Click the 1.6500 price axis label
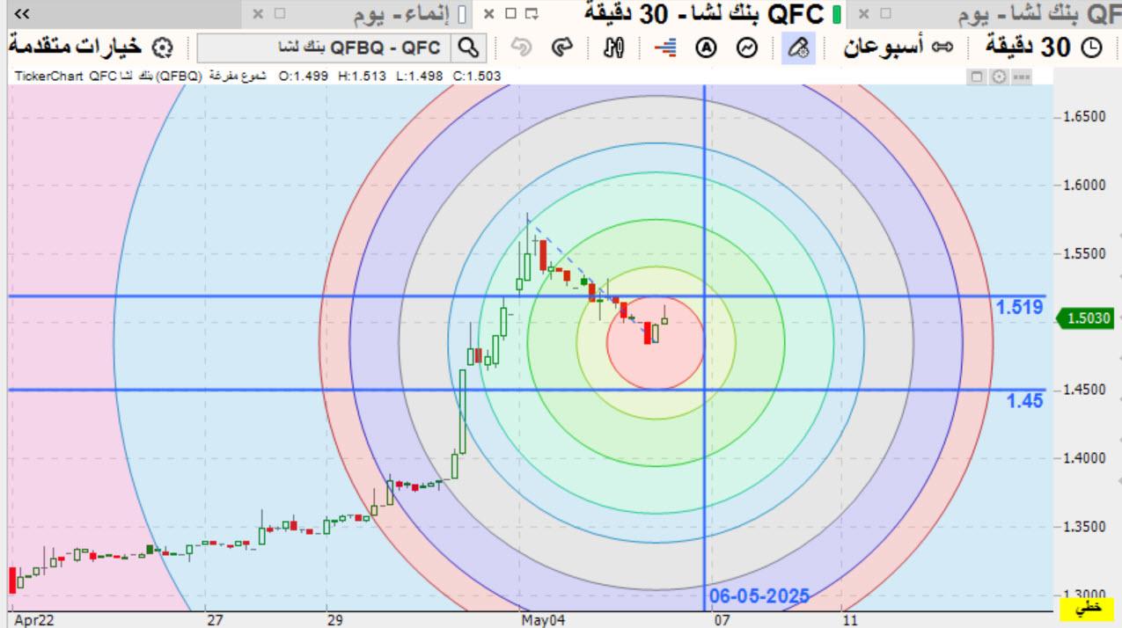 click(x=1084, y=116)
